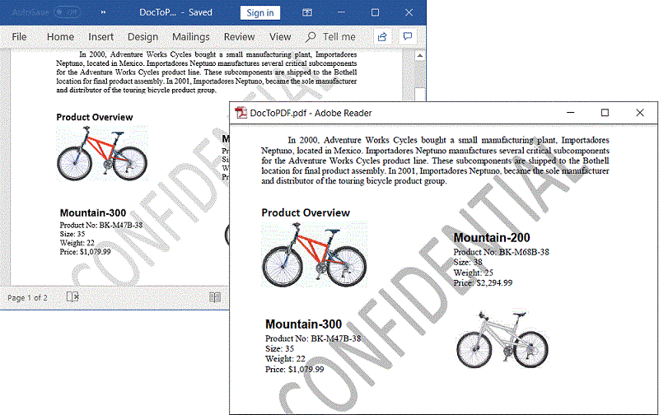Click the Sign in button
Viewport: 659px width, 415px height.
[x=260, y=12]
